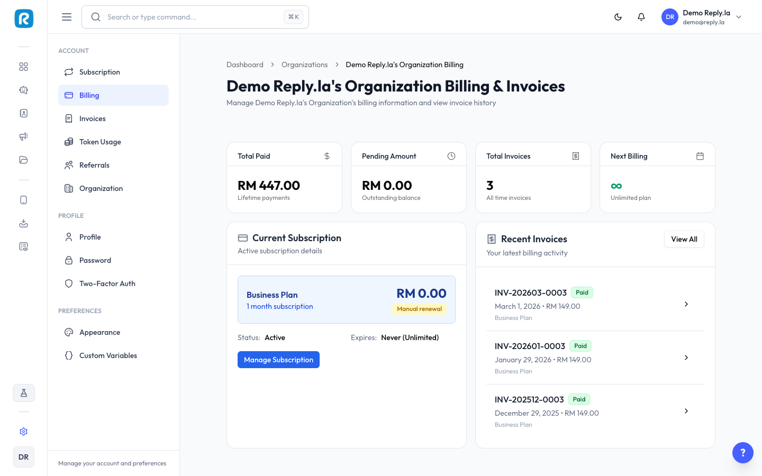Click the green infinity symbol

click(616, 186)
